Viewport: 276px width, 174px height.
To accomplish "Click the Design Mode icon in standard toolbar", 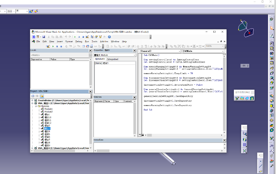I will tap(87, 37).
